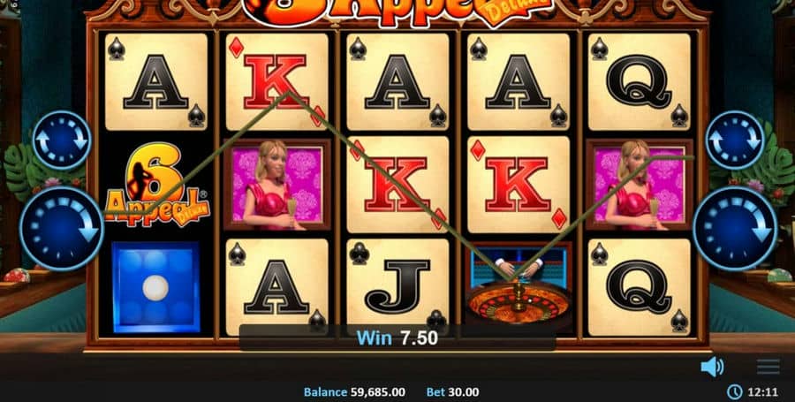Click the Win 7.50 banner

[x=397, y=338]
